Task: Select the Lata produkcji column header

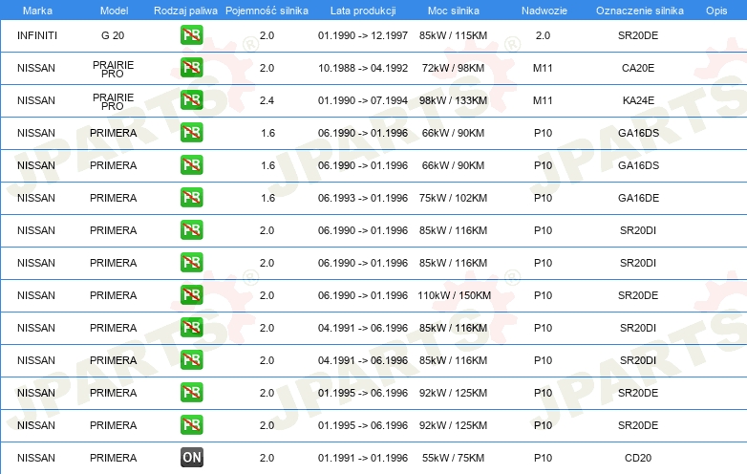Action: [363, 11]
